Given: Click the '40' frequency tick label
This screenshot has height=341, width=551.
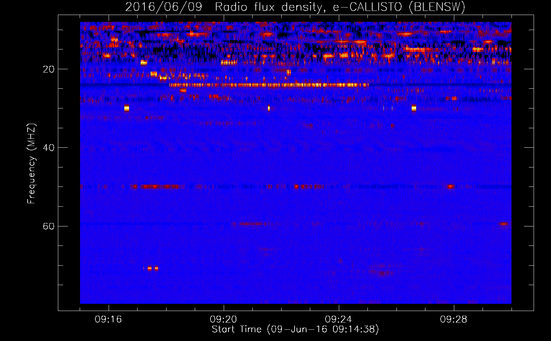Looking at the screenshot, I should point(49,148).
